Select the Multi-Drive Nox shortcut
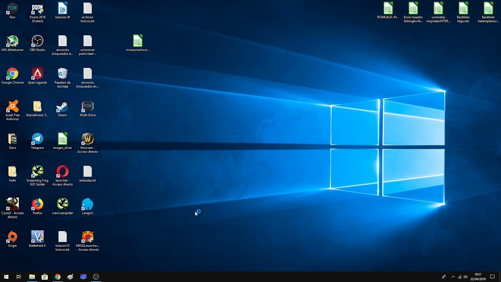Viewport: 501px width, 282px height. pos(88,109)
